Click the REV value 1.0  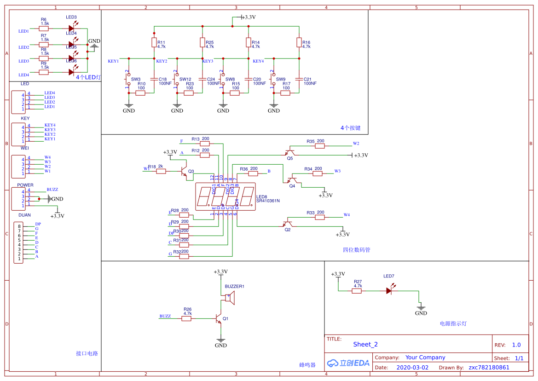click(516, 345)
